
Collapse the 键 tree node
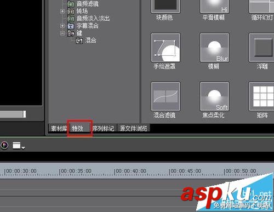click(62, 33)
